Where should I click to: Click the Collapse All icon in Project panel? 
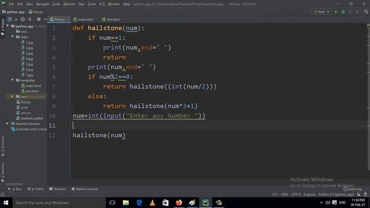click(x=30, y=19)
